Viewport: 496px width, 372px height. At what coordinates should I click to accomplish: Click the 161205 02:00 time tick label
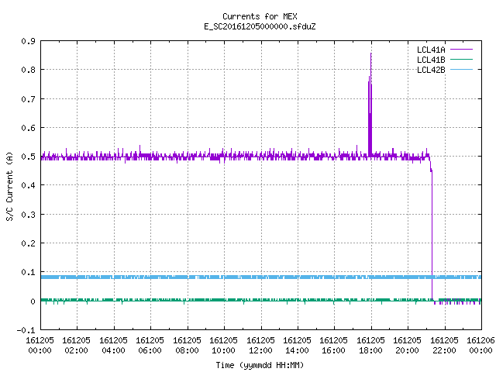pos(76,346)
